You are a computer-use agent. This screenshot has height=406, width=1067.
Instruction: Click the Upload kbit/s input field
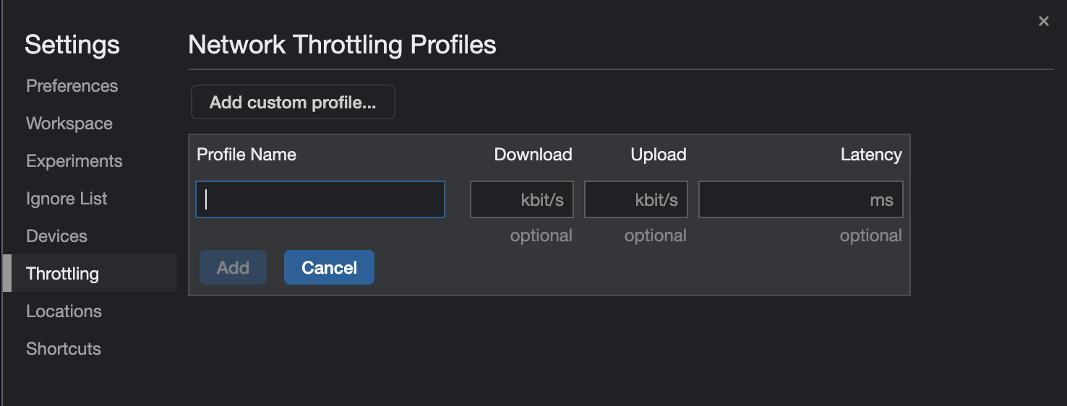click(x=635, y=199)
